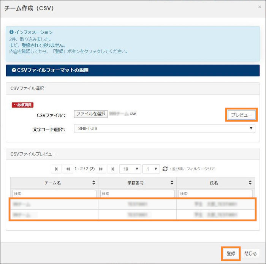The image size is (266, 264).
Task: Sort by 学籍番号 column arrows
Action: pyautogui.click(x=172, y=183)
